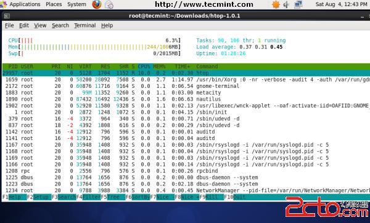Click F8 Nice + in htop footer
Image resolution: width=370 pixels, height=223 pixels.
pyautogui.click(x=187, y=197)
